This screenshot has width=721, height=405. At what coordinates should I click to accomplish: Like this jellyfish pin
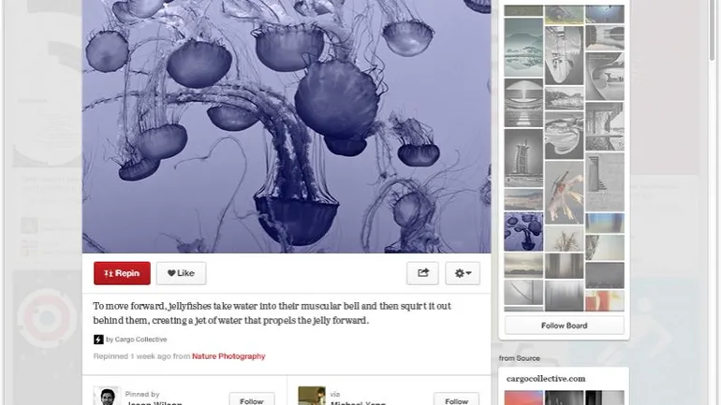point(181,273)
